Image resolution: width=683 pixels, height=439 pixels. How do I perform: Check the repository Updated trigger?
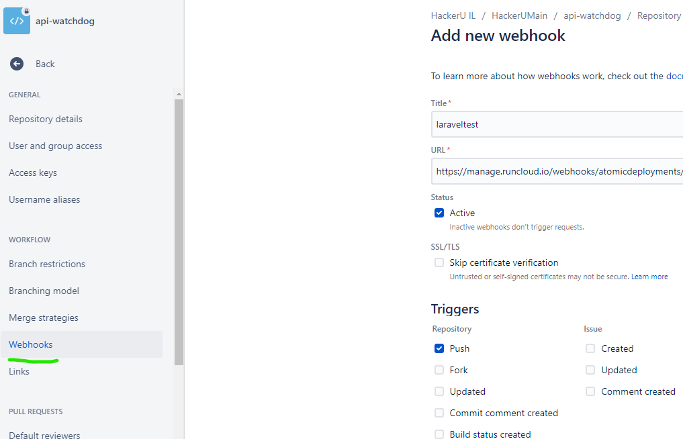point(439,391)
